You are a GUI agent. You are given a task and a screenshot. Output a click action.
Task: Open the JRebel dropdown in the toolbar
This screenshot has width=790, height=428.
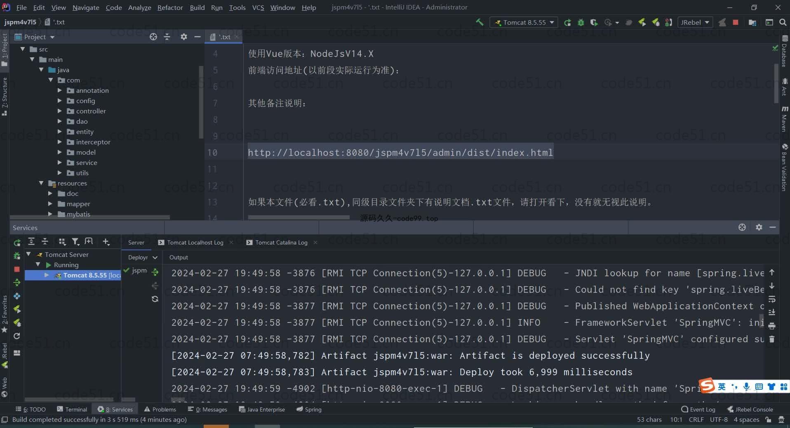point(696,22)
